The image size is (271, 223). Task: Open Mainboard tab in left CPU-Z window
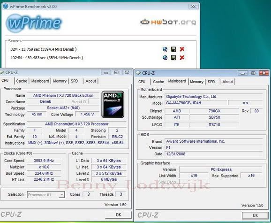40,81
